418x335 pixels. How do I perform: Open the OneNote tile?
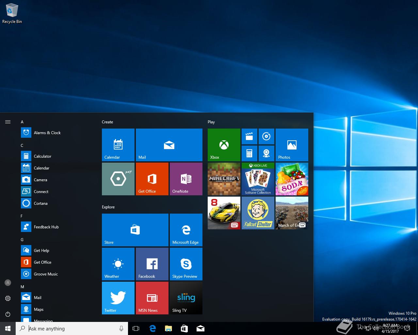coord(186,179)
